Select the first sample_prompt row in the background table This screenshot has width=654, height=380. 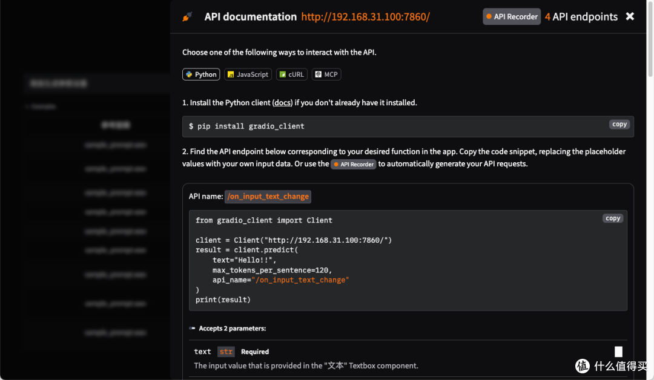[x=116, y=145]
